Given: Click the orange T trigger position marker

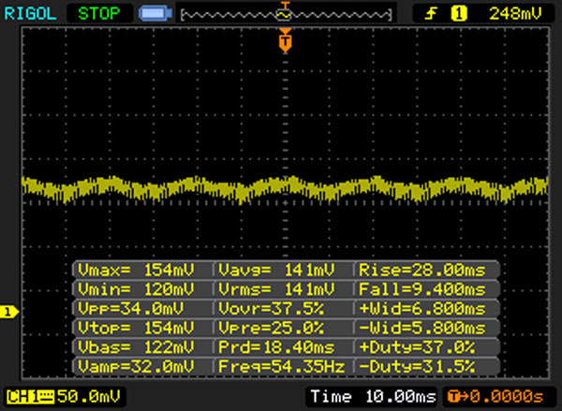Looking at the screenshot, I should (286, 41).
